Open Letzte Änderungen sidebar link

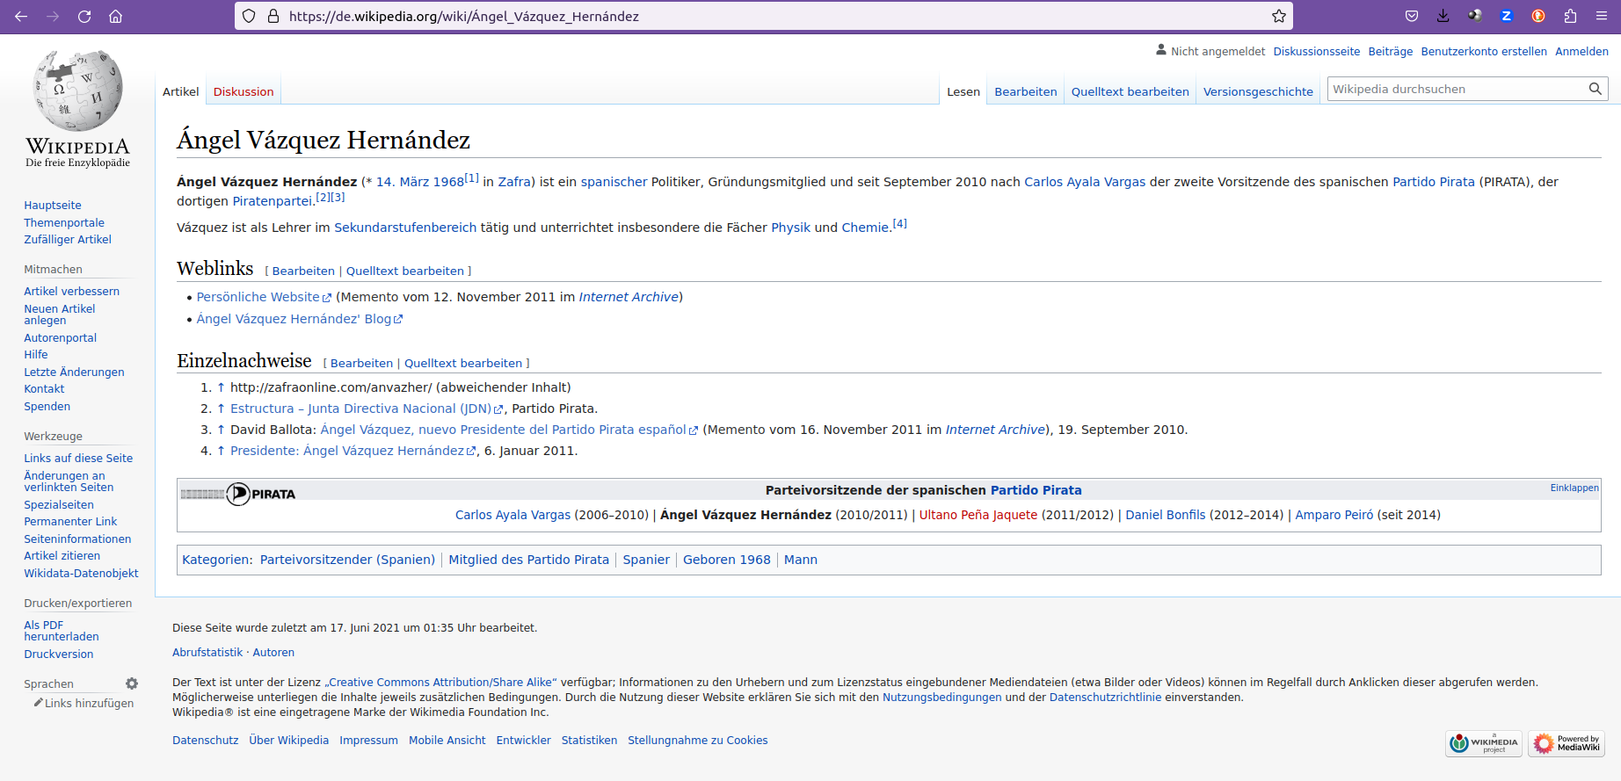pos(74,372)
